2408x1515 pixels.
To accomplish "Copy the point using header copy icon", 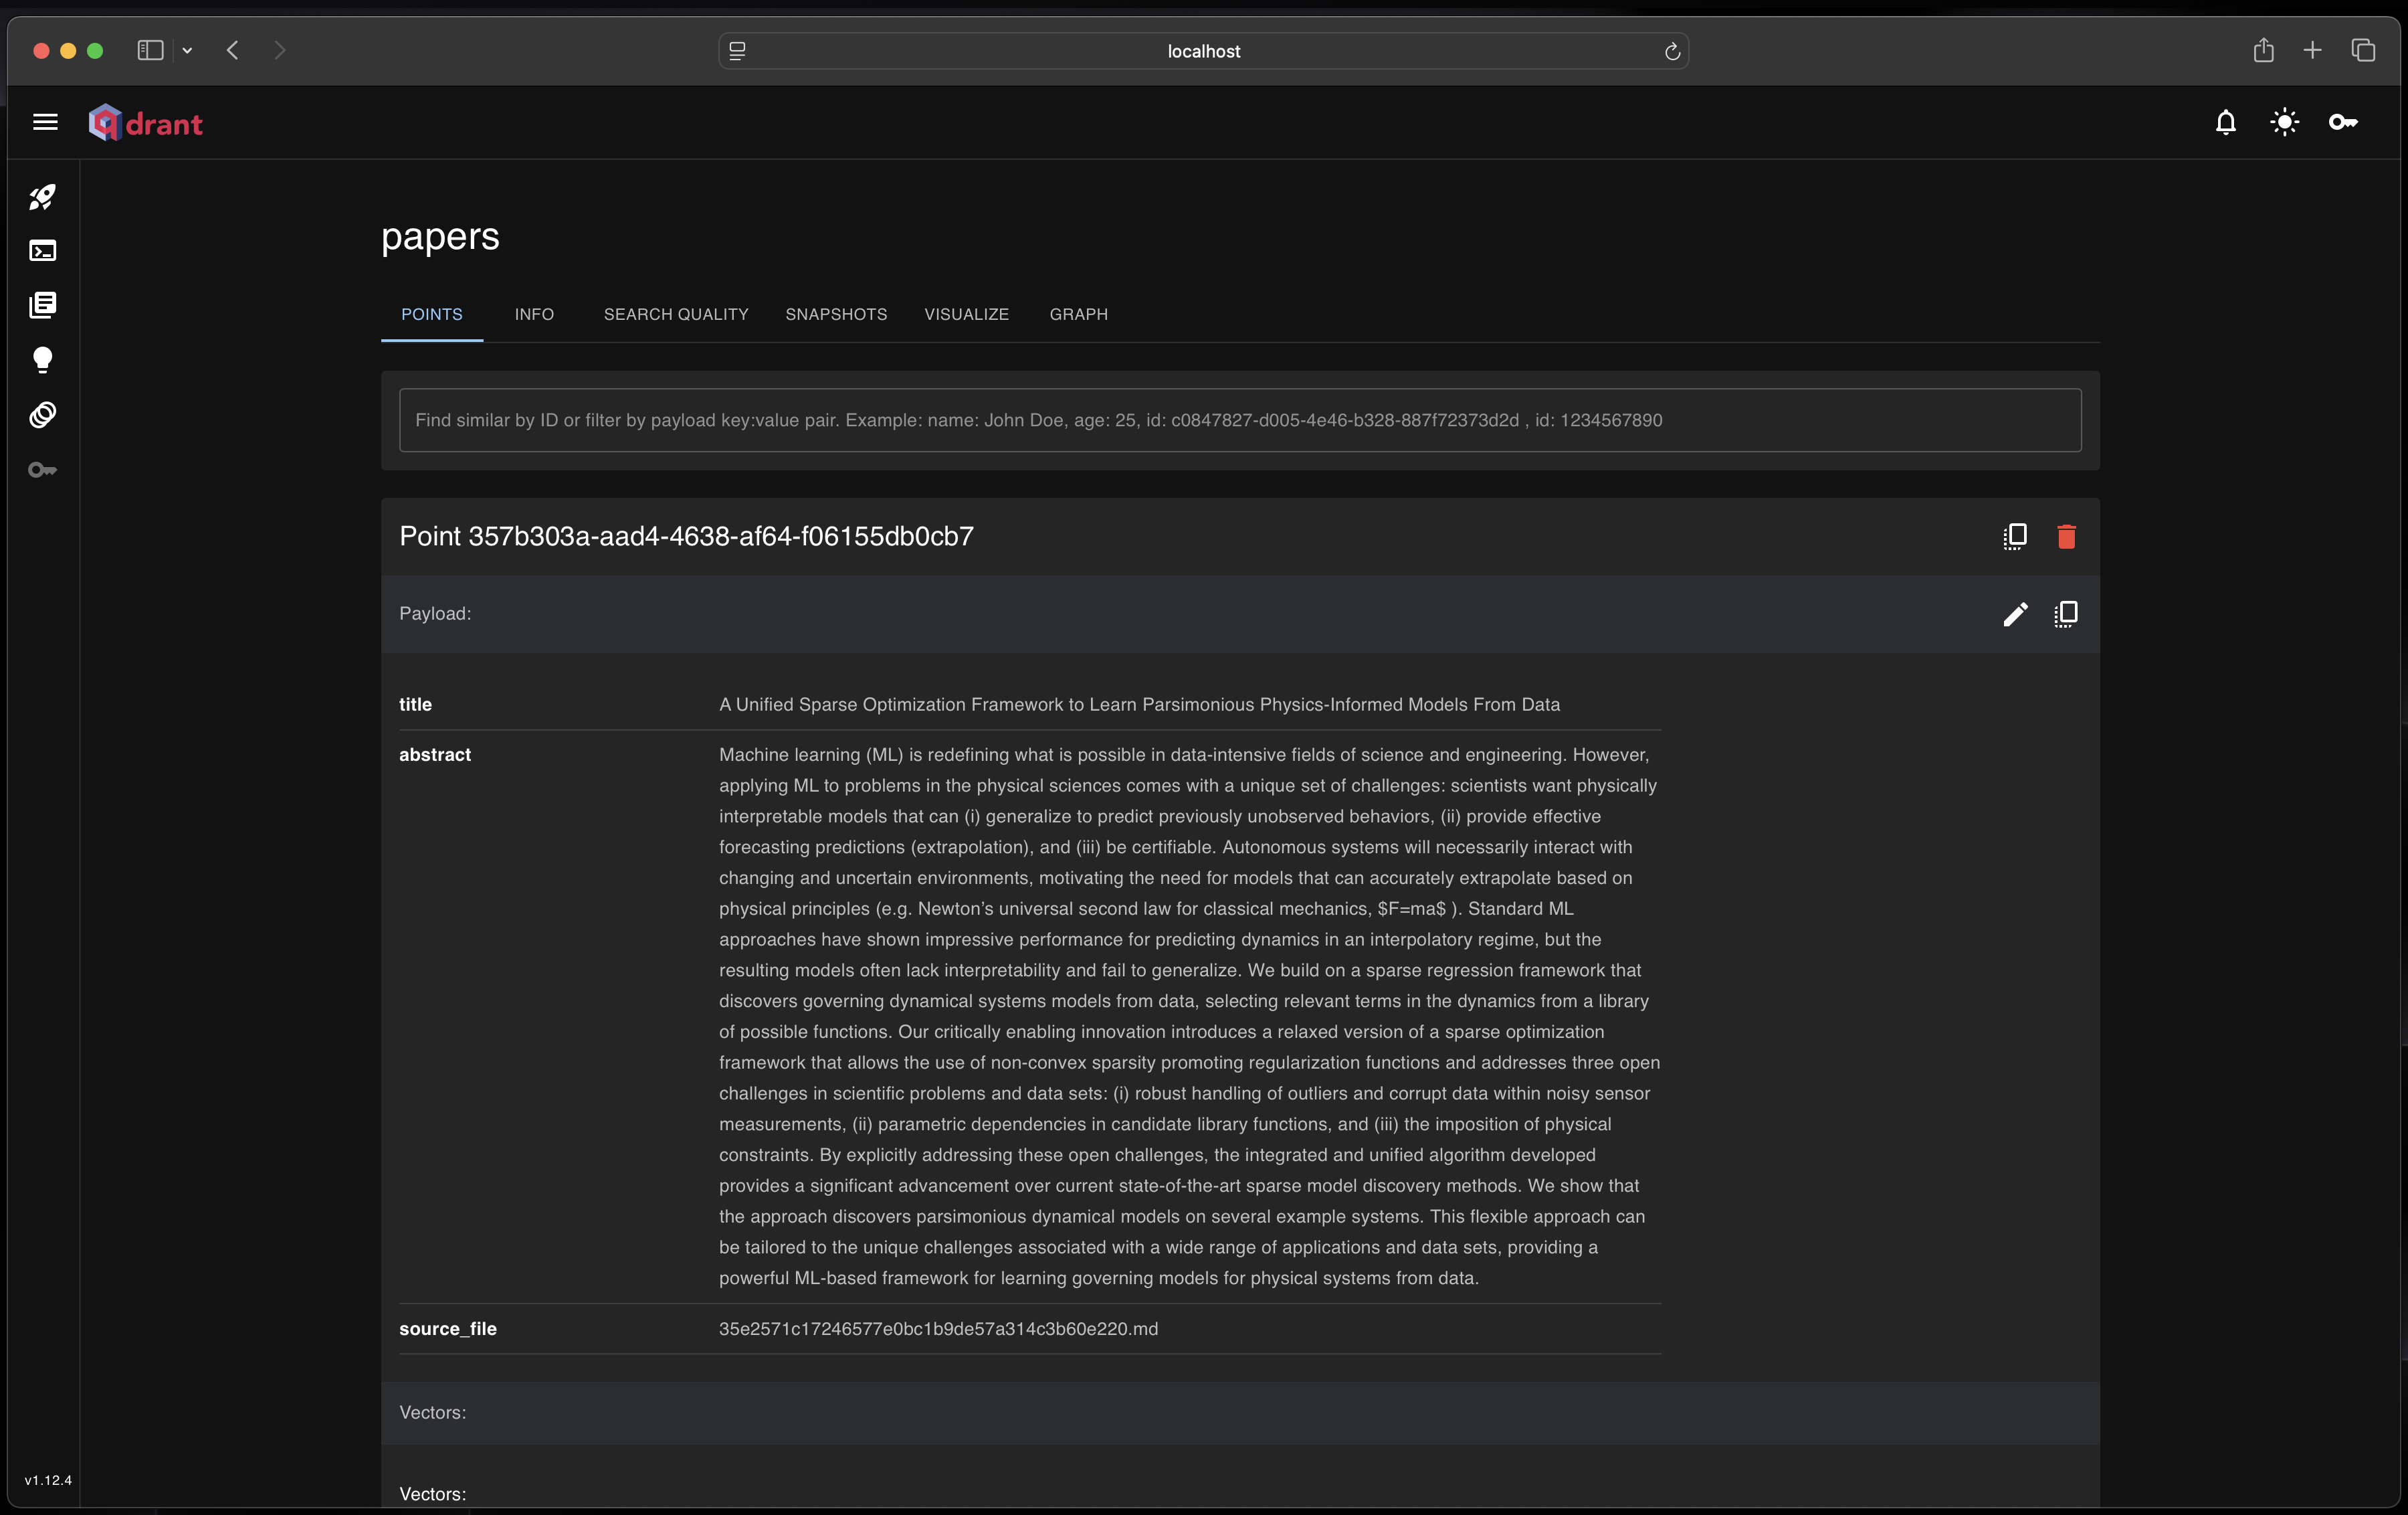I will coord(2014,537).
